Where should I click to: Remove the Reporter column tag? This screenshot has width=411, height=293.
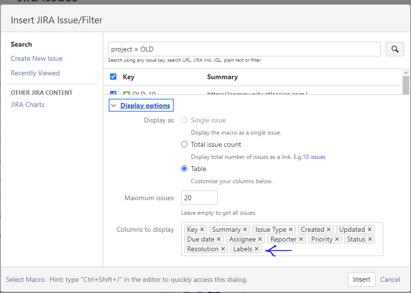pos(300,239)
